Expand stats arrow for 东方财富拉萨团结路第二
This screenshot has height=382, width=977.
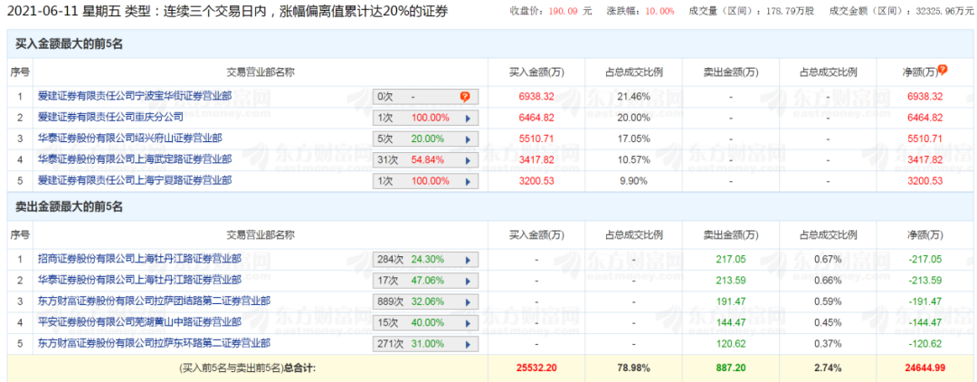click(468, 301)
